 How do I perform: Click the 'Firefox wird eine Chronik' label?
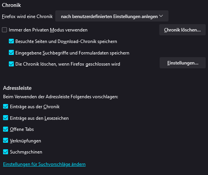[27, 17]
